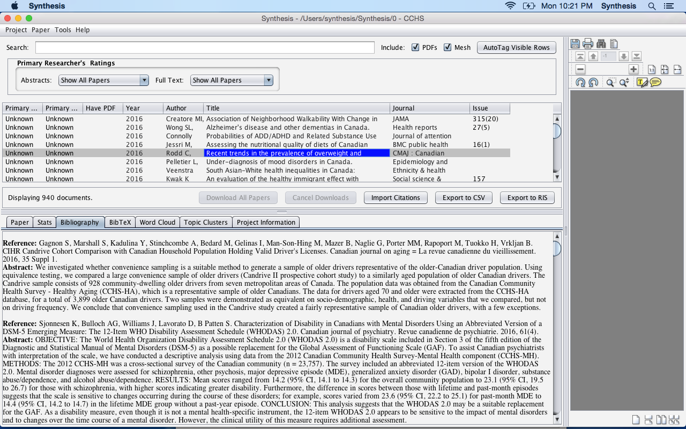Select the "Association of Neighborhood Walkability" paper row
686x429 pixels.
coord(256,119)
